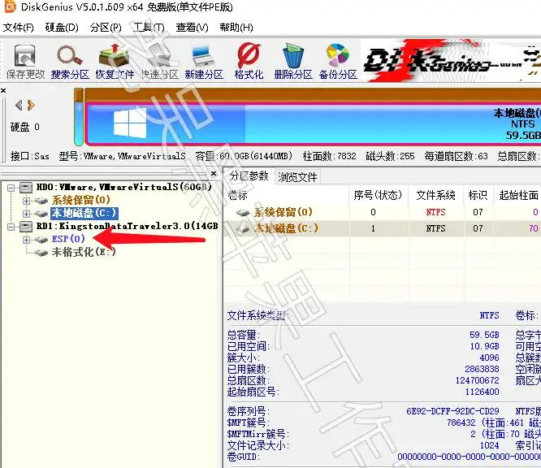The height and width of the screenshot is (468, 541).
Task: Collapse RD1 Kingston disk node
Action: coord(11,227)
